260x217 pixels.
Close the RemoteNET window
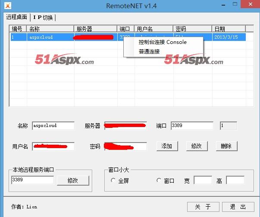coord(250,4)
